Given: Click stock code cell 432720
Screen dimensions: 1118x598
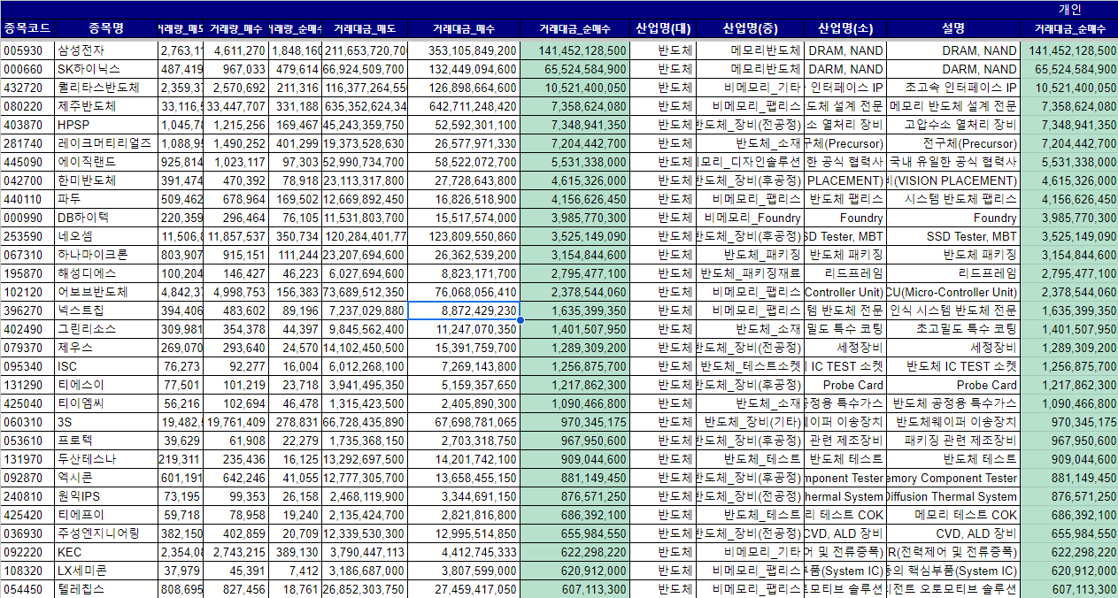Looking at the screenshot, I should [x=27, y=88].
